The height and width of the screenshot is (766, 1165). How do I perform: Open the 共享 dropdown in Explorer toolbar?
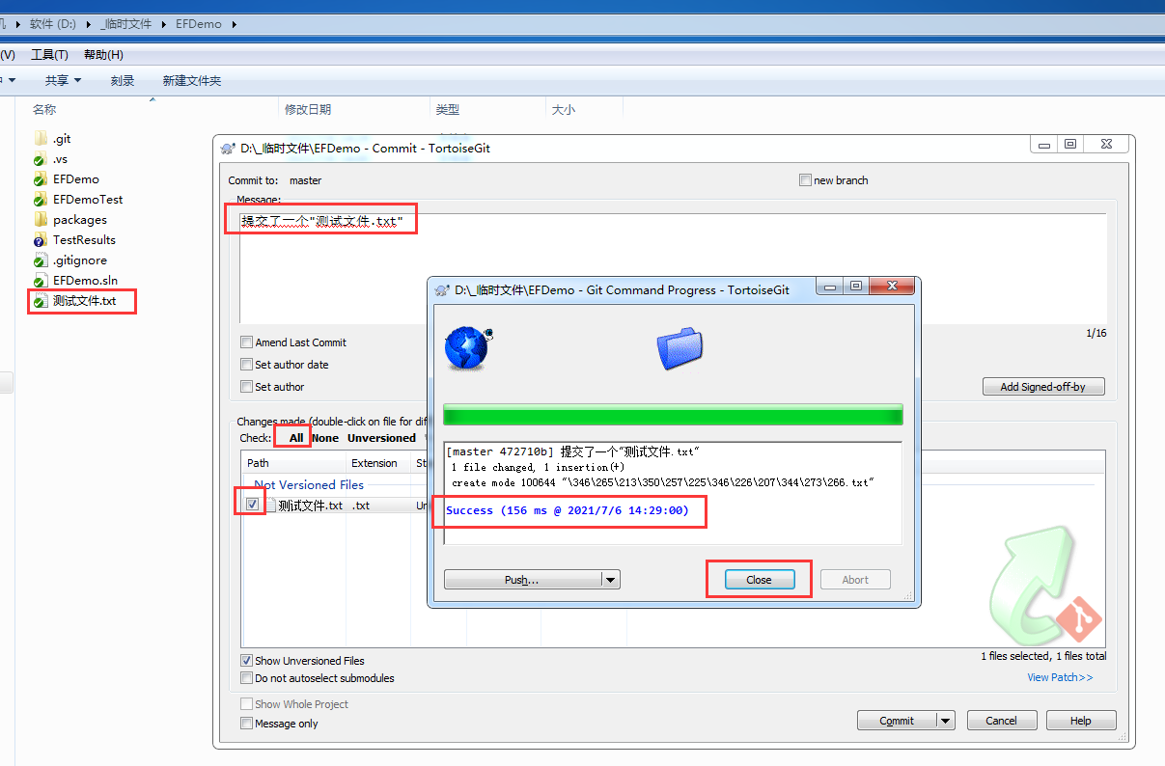click(63, 81)
